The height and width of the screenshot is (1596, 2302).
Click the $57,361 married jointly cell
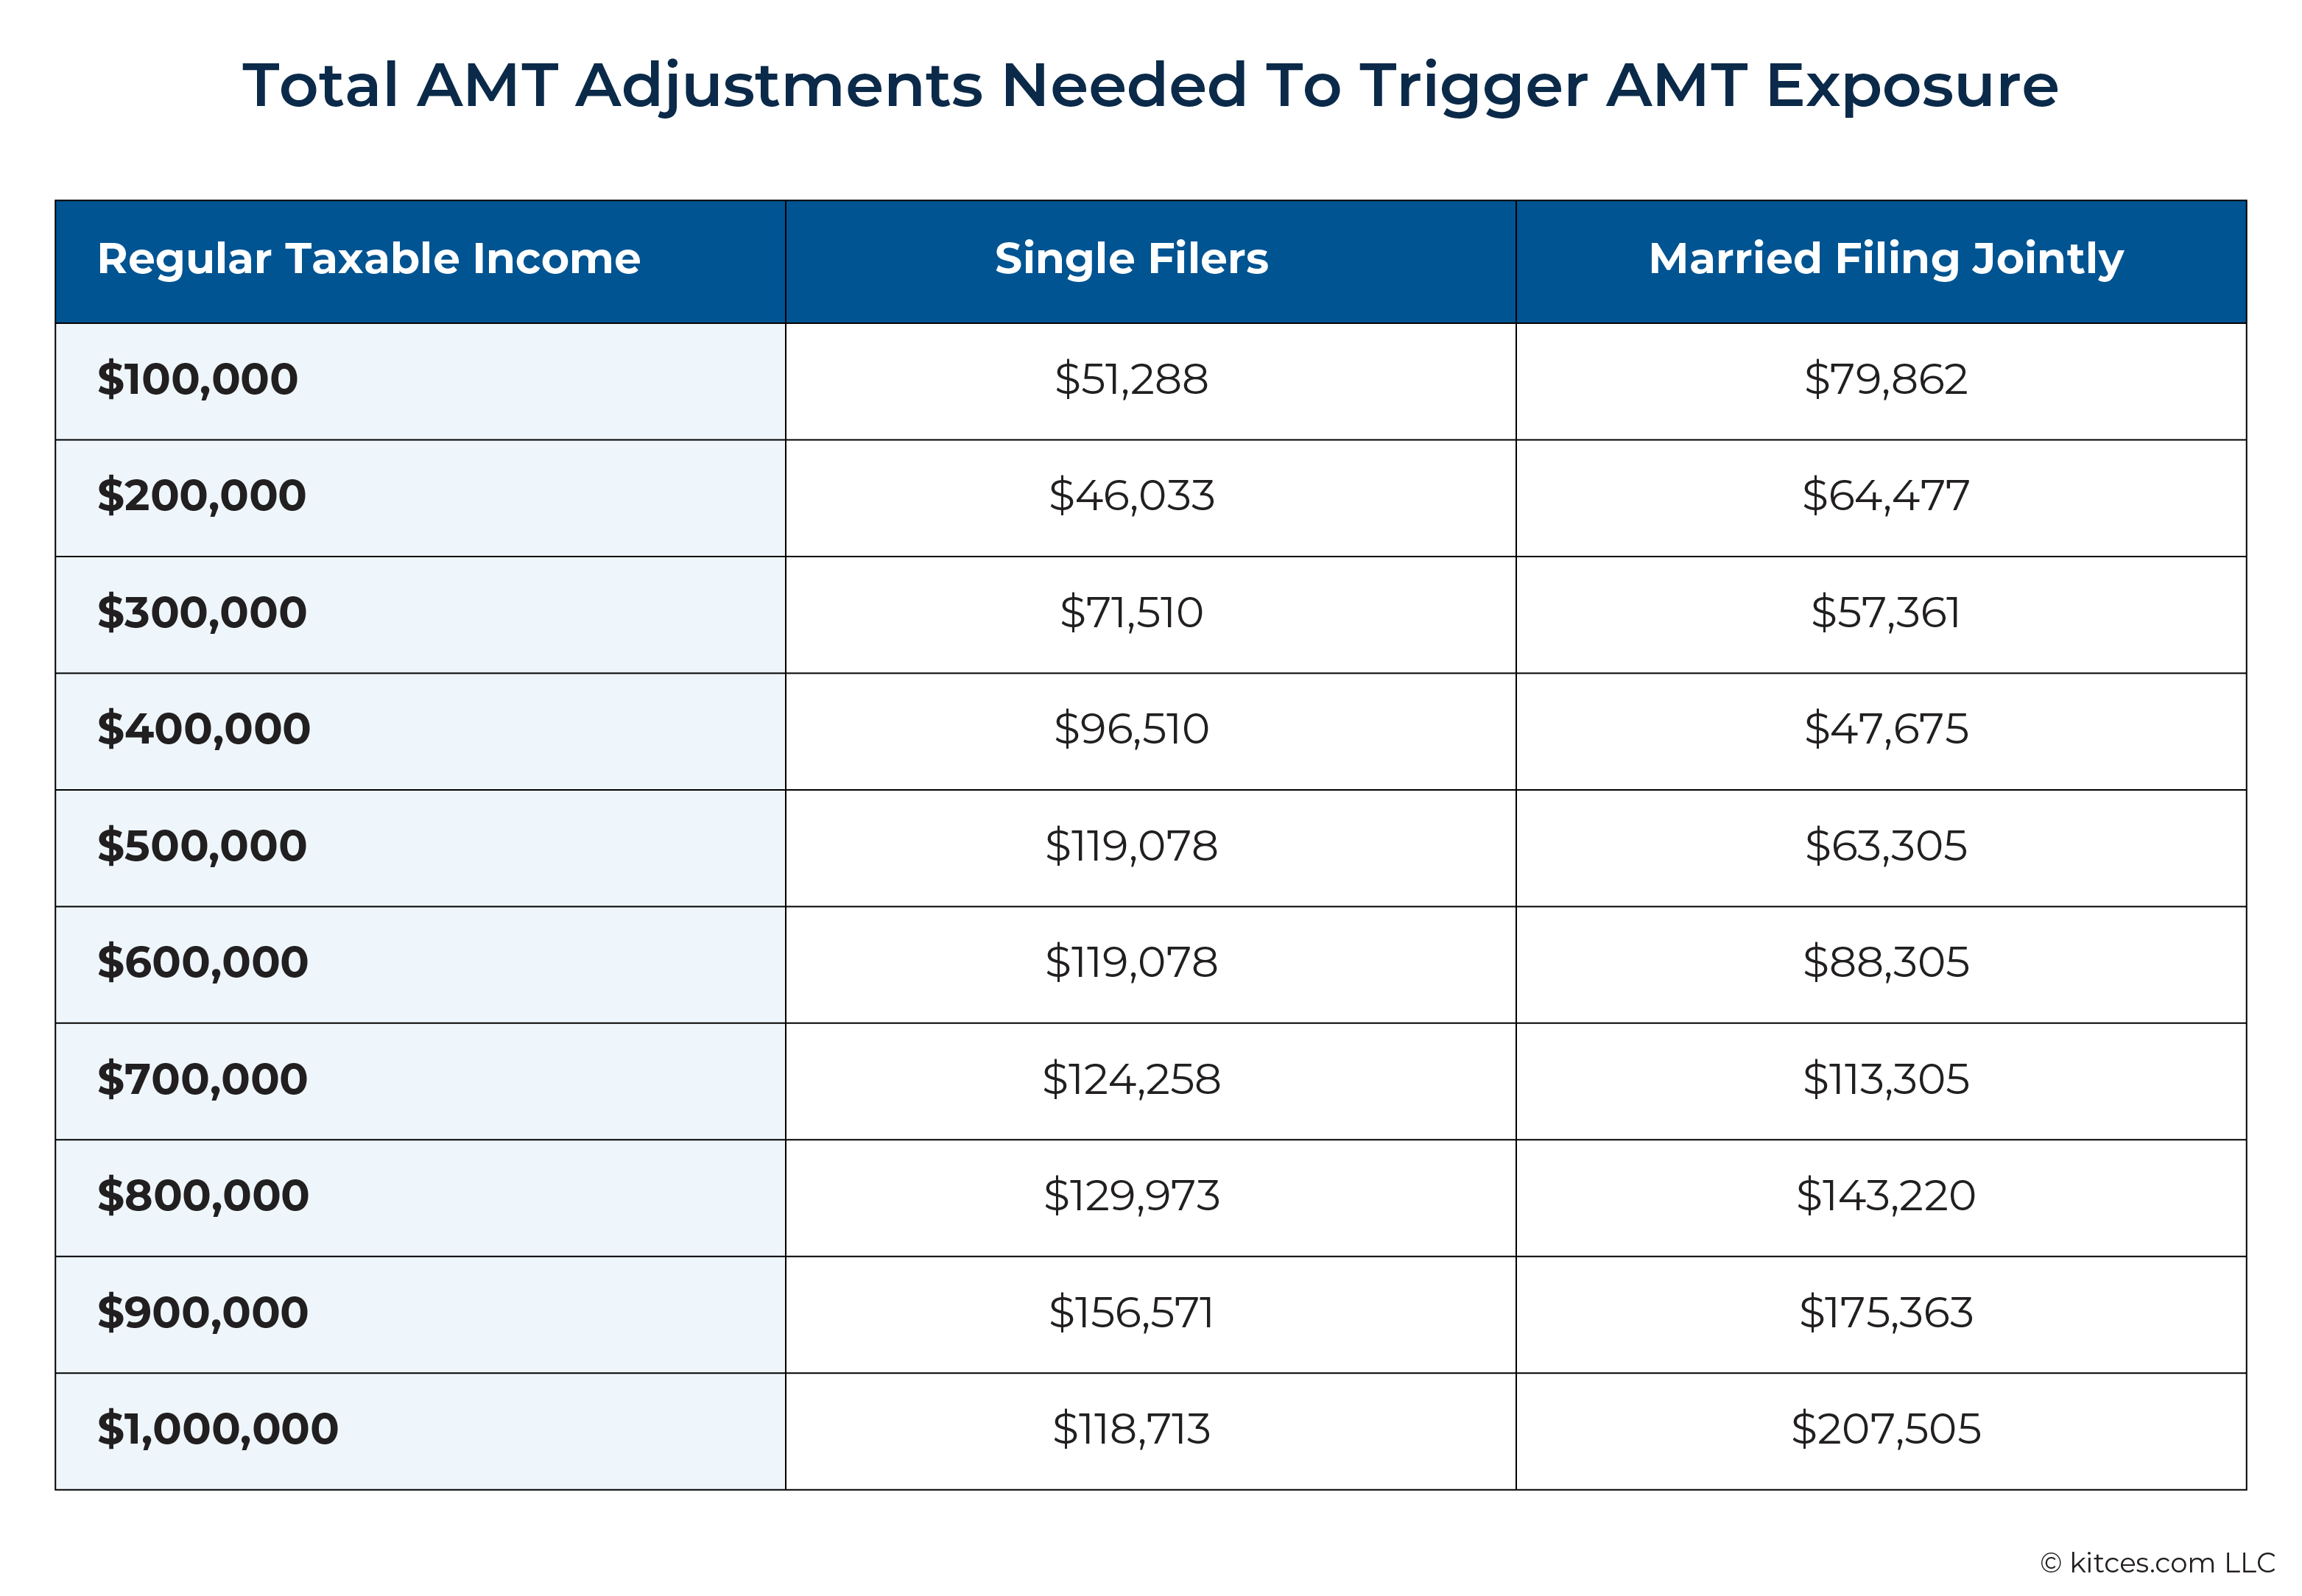1881,615
